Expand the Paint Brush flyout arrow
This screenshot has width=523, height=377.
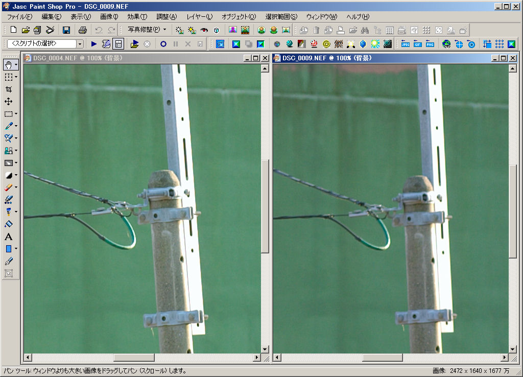[16, 138]
